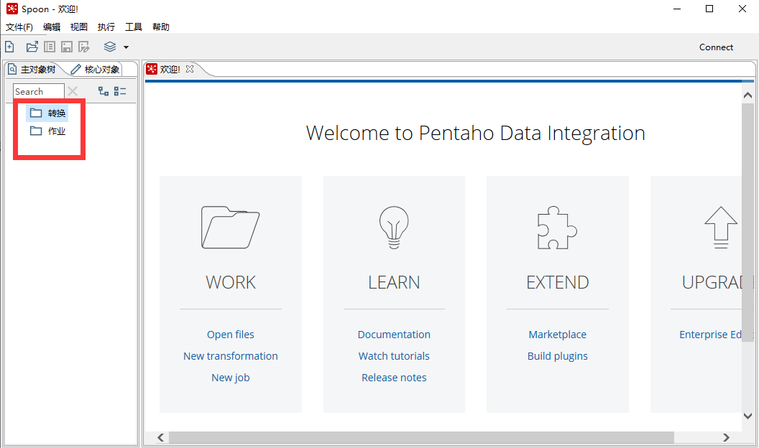The width and height of the screenshot is (759, 448).
Task: Open the 视图 menu
Action: [79, 27]
